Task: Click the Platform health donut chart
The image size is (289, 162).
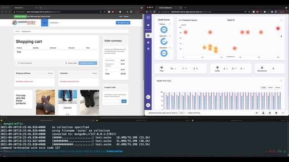Action: pyautogui.click(x=163, y=30)
